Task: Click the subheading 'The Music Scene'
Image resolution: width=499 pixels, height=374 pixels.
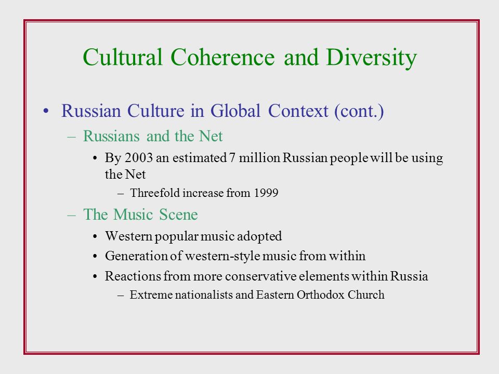Action: pos(140,215)
